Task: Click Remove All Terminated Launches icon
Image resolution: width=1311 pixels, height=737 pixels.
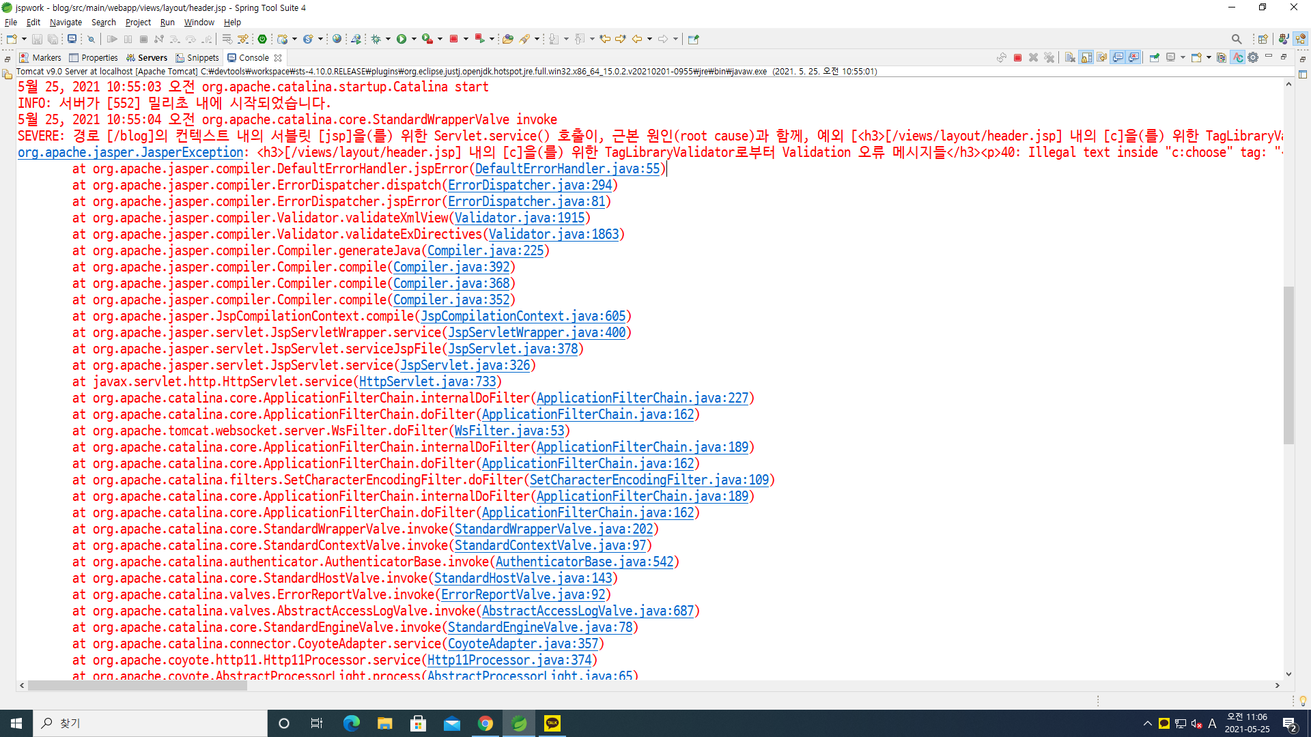Action: coord(1049,57)
